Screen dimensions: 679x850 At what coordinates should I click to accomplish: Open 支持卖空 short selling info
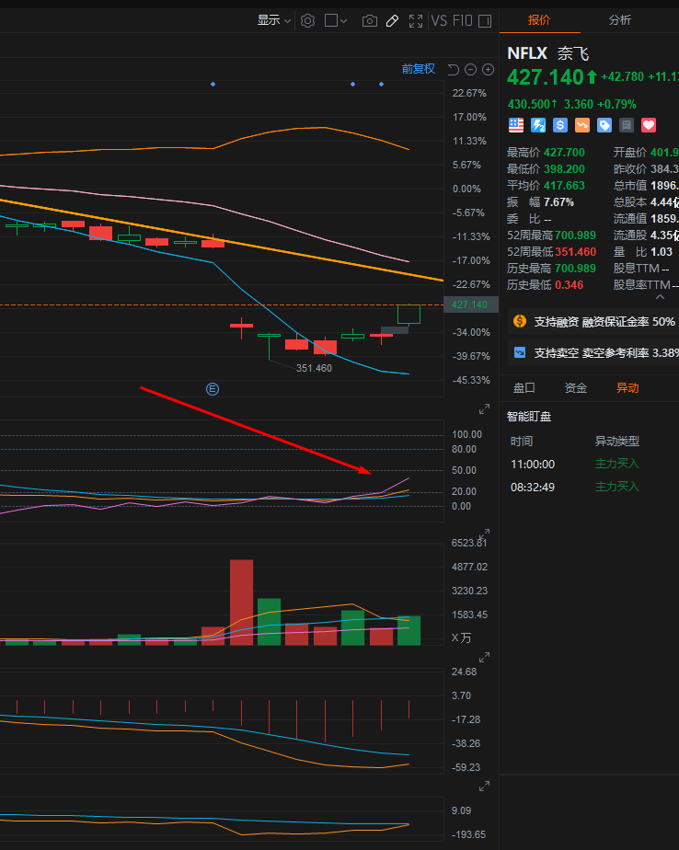pyautogui.click(x=606, y=353)
